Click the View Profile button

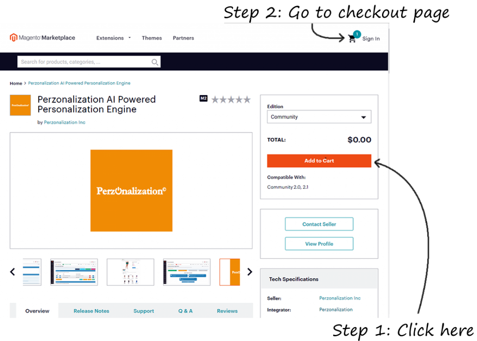319,244
